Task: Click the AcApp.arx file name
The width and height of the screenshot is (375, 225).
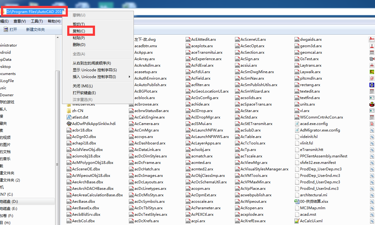Action: 143,52
